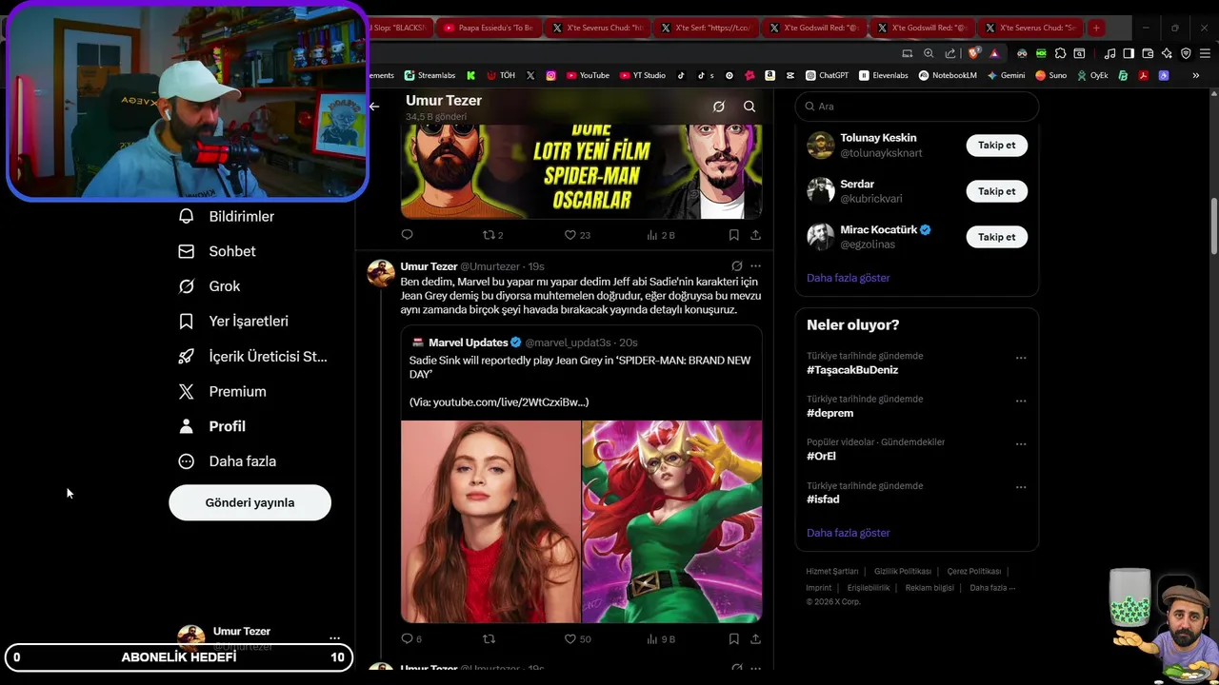Open Grok explain icon on Jean Grey post
Image resolution: width=1219 pixels, height=685 pixels.
click(736, 266)
